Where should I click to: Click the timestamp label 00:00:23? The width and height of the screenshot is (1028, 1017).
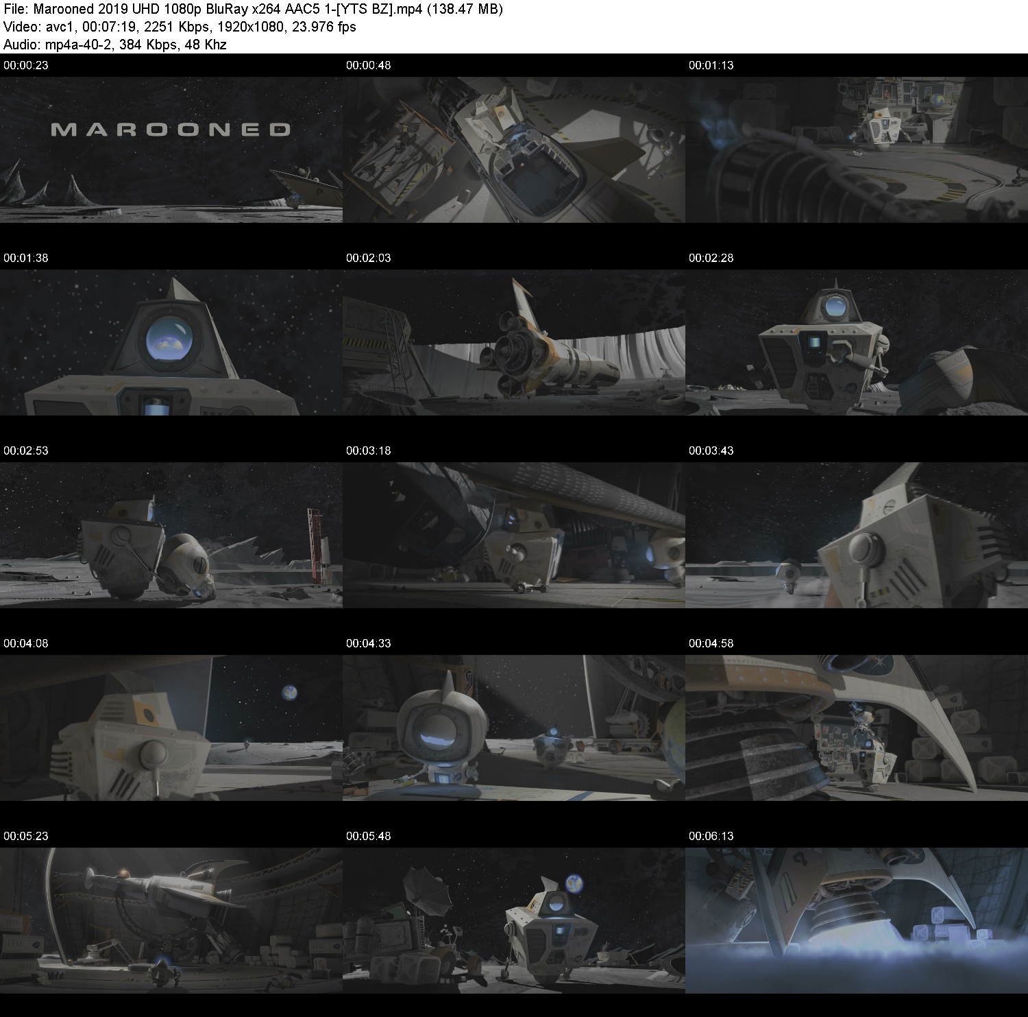pyautogui.click(x=26, y=65)
